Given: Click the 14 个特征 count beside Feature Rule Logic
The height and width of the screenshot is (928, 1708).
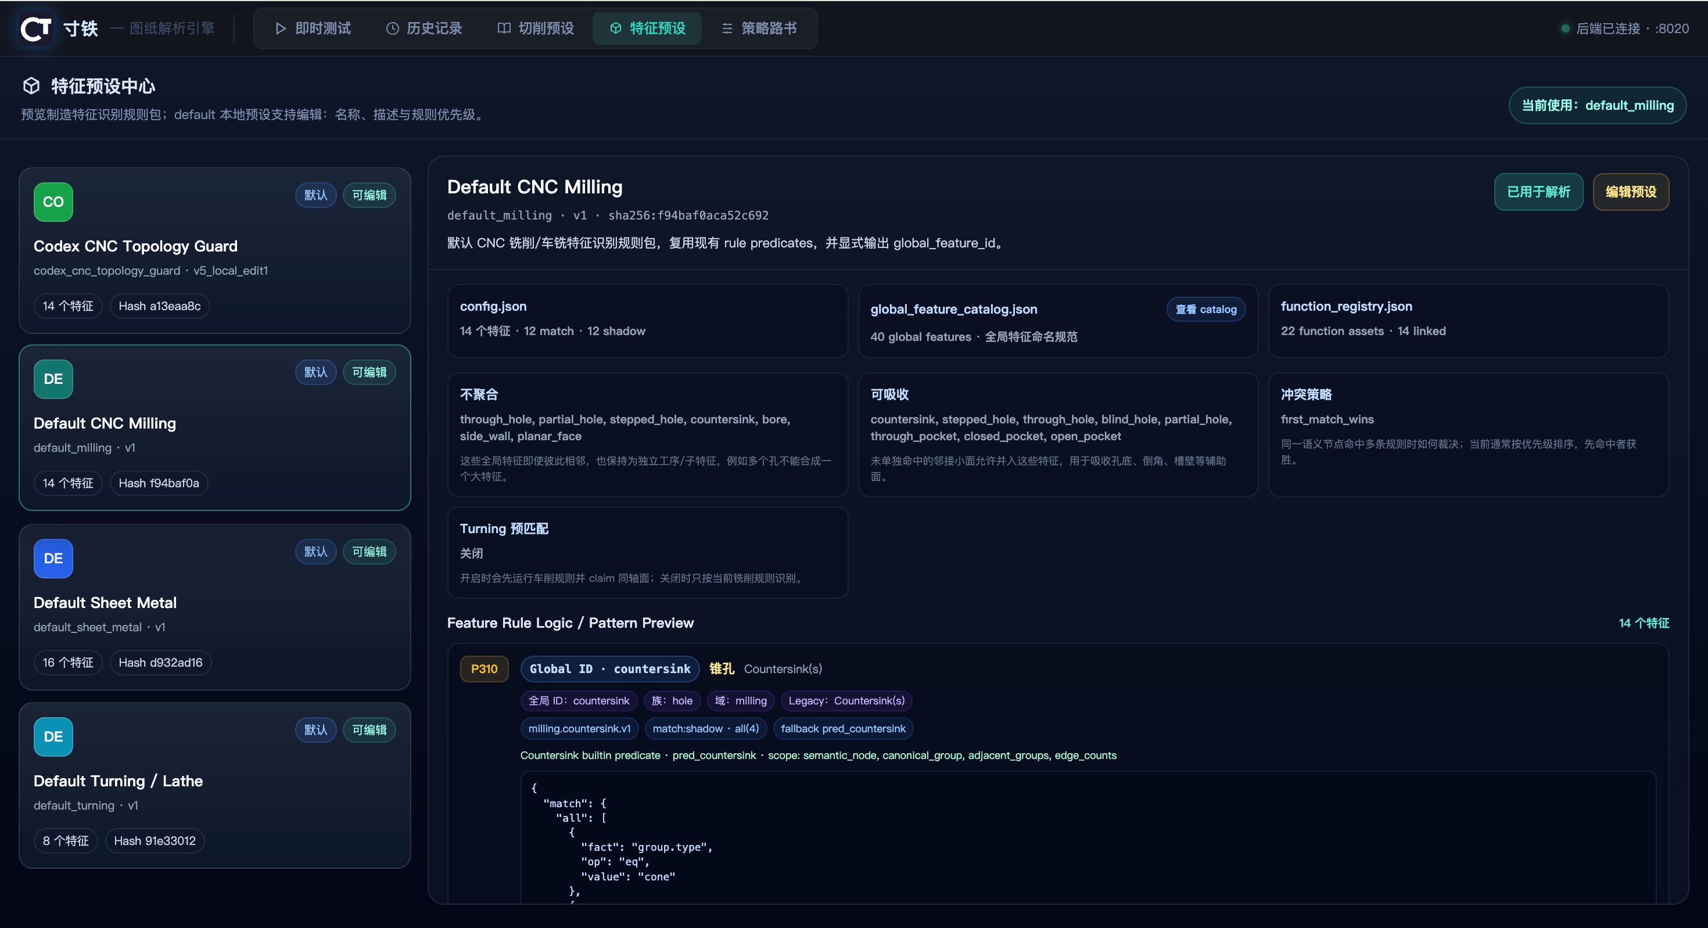Looking at the screenshot, I should (1644, 623).
